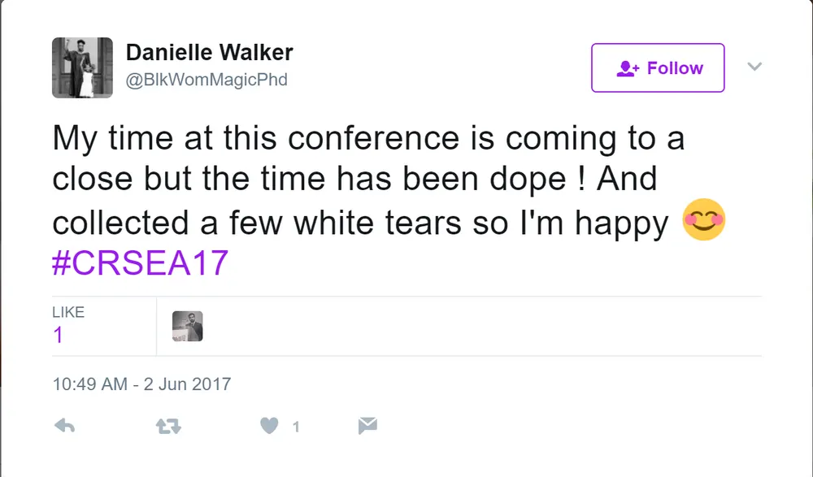Image resolution: width=813 pixels, height=477 pixels.
Task: Click the blushing smiley emoji in the tweet
Action: 703,219
